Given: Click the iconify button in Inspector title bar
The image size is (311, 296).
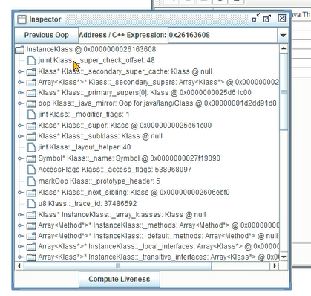Looking at the screenshot, I should click(255, 19).
